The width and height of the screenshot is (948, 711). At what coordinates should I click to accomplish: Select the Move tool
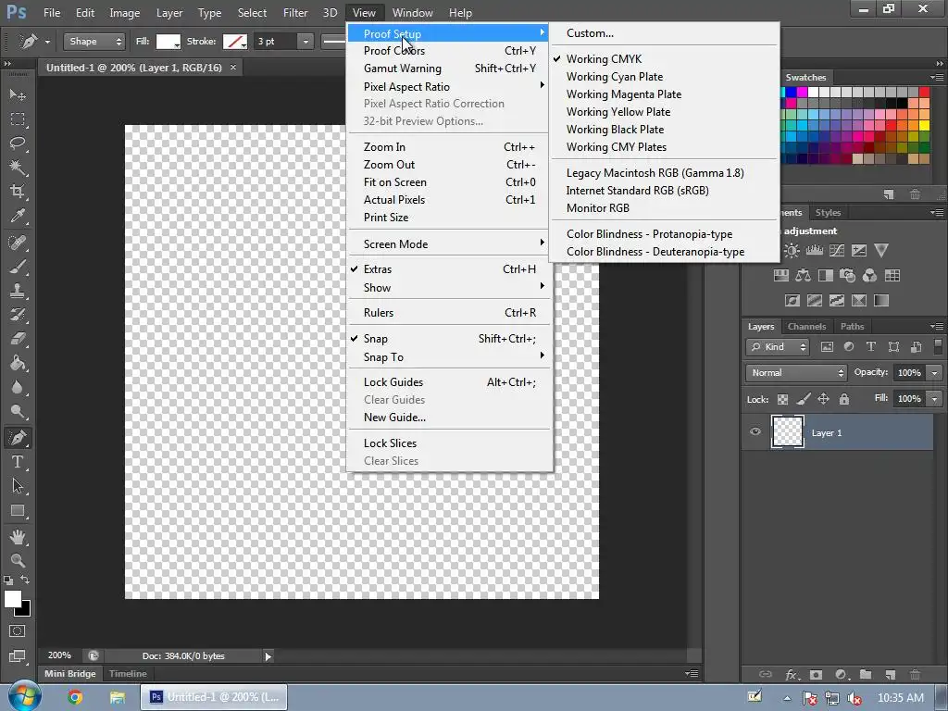click(x=18, y=95)
